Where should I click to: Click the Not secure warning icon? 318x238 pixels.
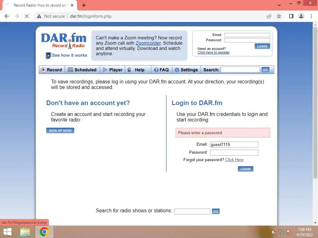(x=39, y=16)
